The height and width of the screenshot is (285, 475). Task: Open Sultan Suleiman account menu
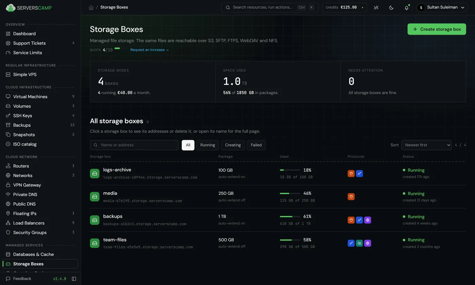coord(442,7)
